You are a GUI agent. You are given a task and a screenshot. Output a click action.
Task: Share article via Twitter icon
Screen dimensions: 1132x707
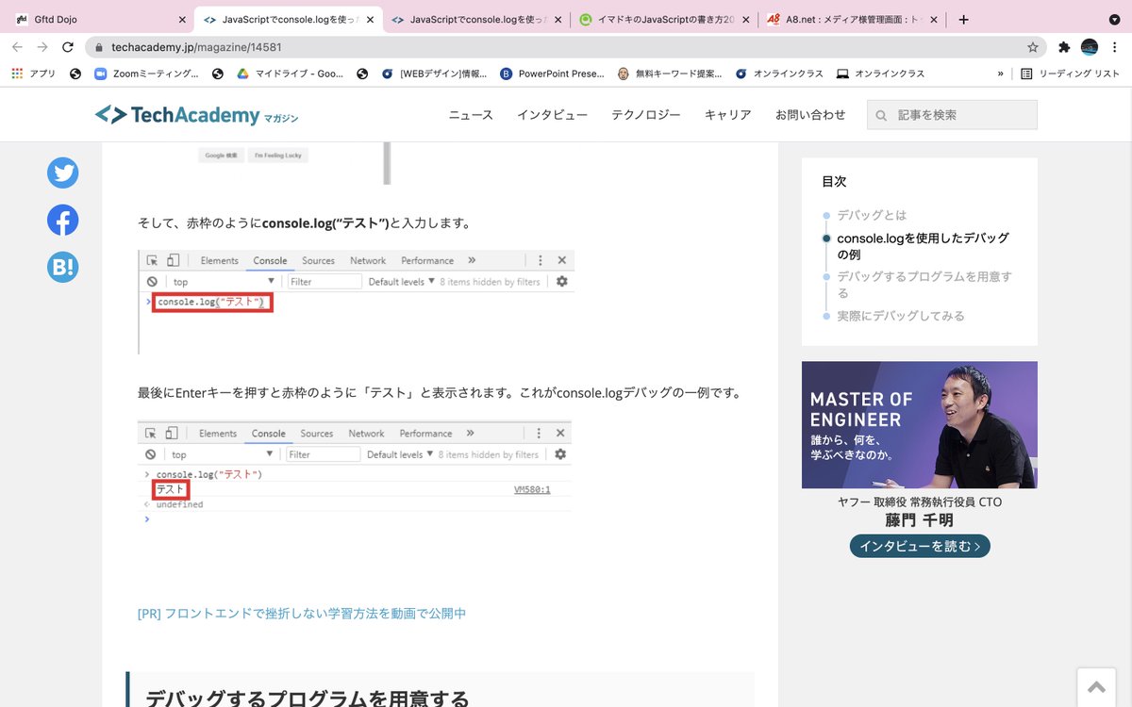pyautogui.click(x=63, y=173)
